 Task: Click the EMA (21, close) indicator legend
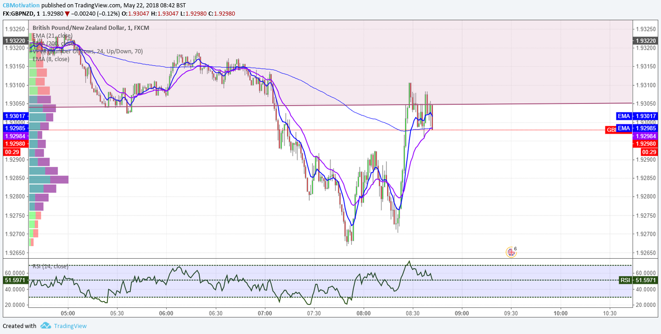pyautogui.click(x=52, y=35)
